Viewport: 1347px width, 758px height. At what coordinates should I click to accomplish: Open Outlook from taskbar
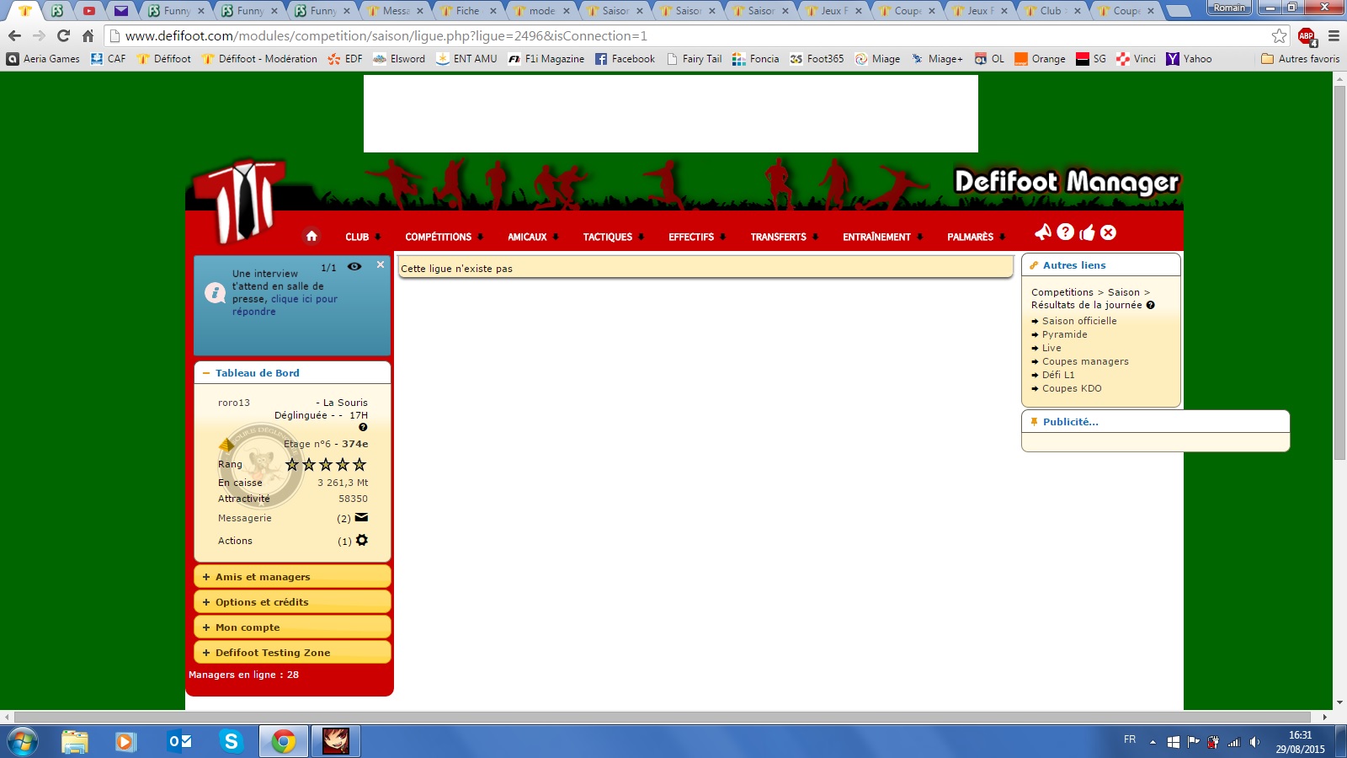[x=179, y=742]
